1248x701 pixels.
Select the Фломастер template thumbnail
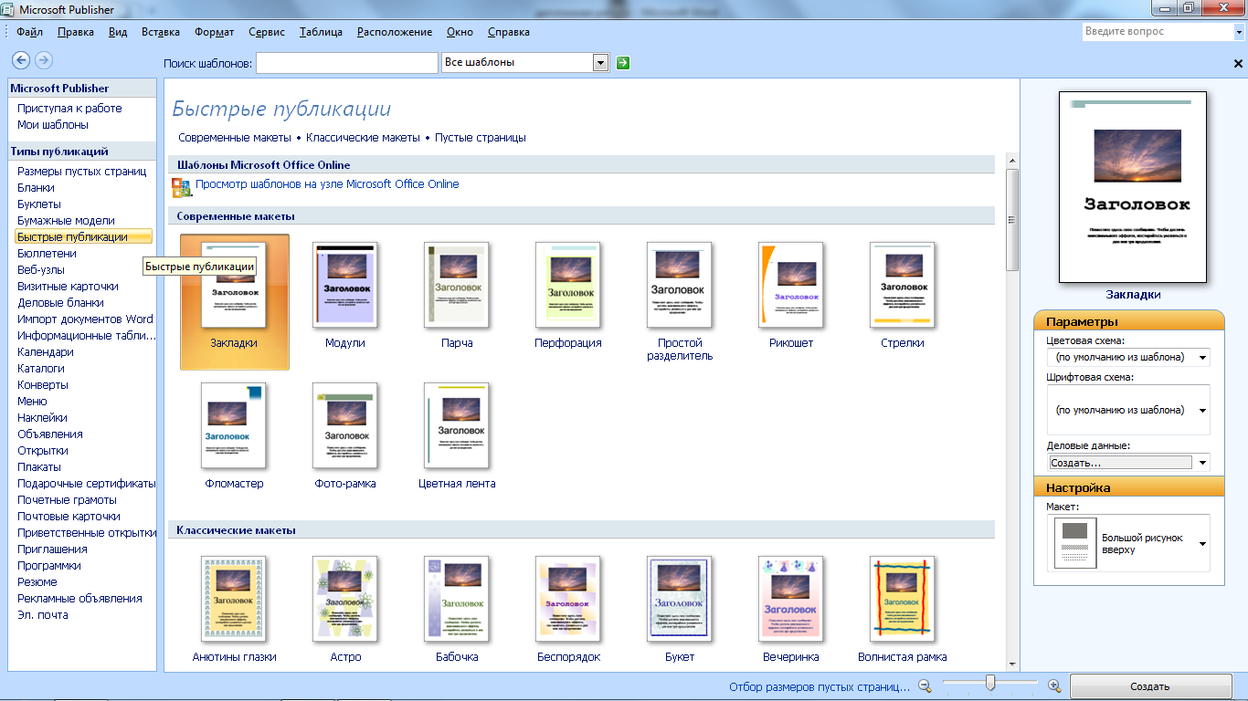pos(234,425)
